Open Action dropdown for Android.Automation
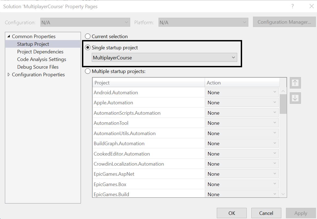The image size is (317, 219). click(242, 93)
